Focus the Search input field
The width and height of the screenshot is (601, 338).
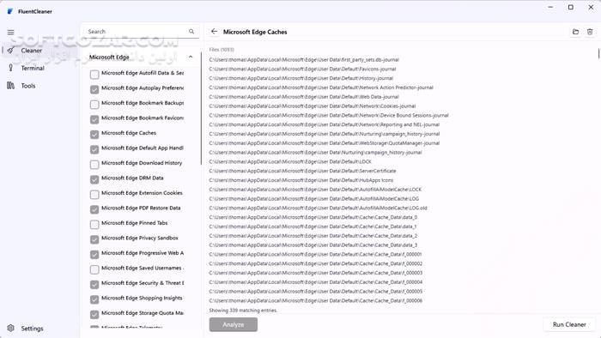pyautogui.click(x=139, y=32)
